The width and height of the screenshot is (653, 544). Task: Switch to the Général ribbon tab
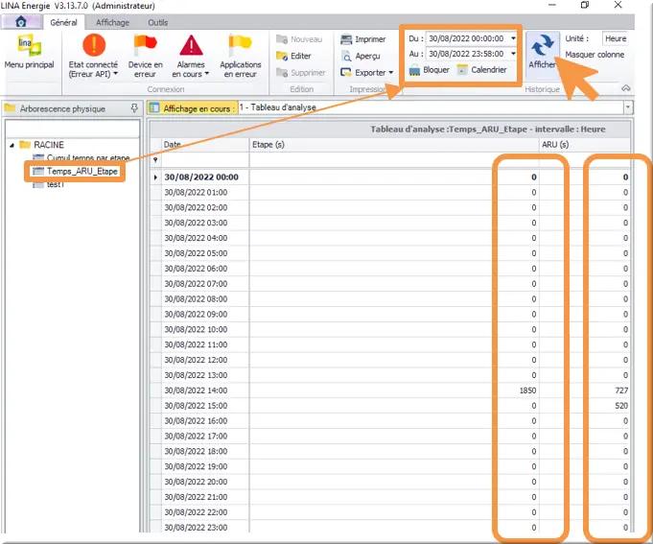(63, 22)
